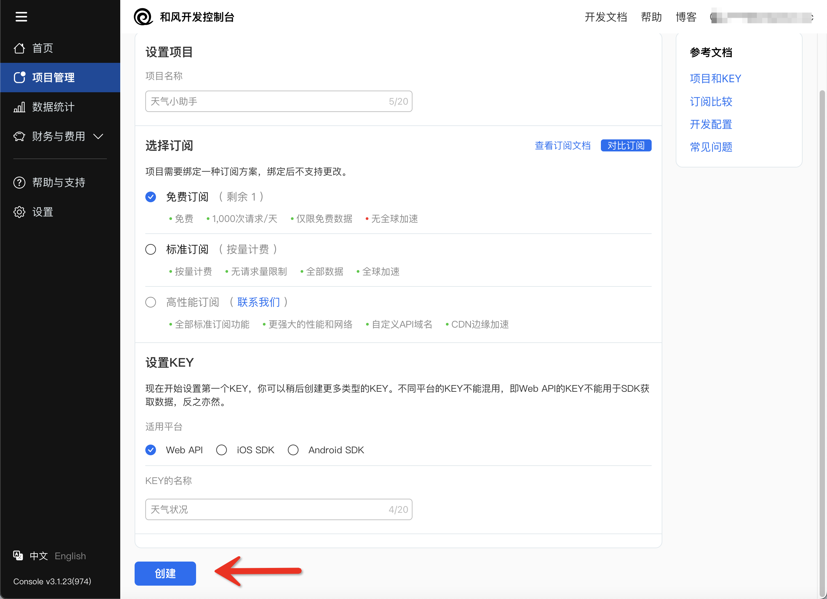Viewport: 827px width, 599px height.
Task: Open 博客 in the top navigation
Action: click(686, 17)
